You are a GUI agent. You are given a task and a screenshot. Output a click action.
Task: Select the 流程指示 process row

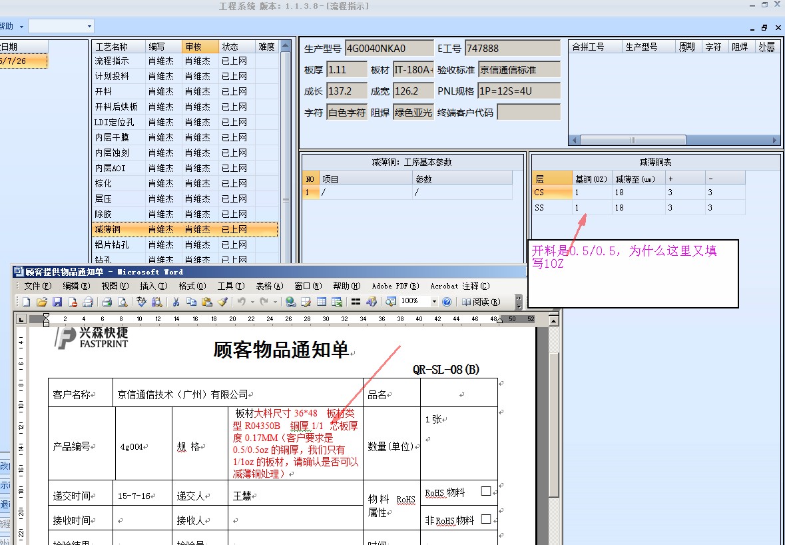tap(184, 61)
